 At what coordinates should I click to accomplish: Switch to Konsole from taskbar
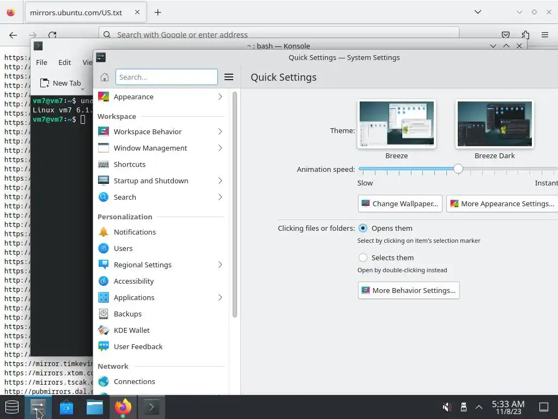point(151,407)
